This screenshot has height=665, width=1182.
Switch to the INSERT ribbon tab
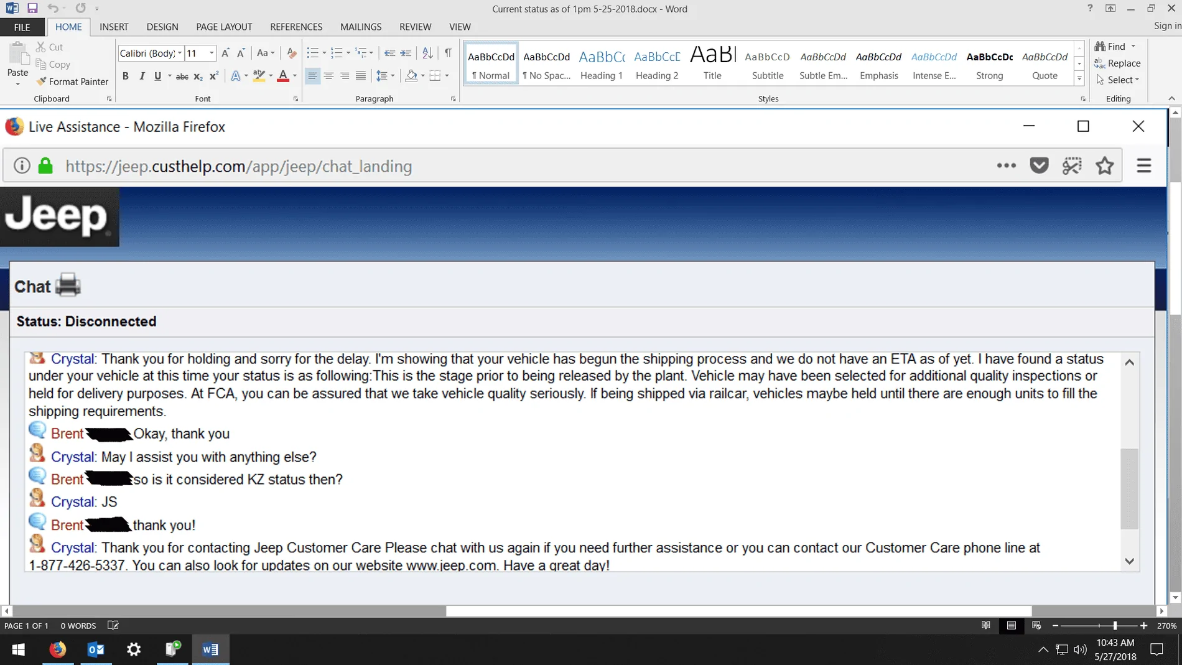(114, 27)
